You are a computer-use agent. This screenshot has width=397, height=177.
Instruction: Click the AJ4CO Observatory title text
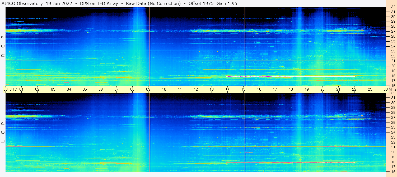tap(22, 3)
